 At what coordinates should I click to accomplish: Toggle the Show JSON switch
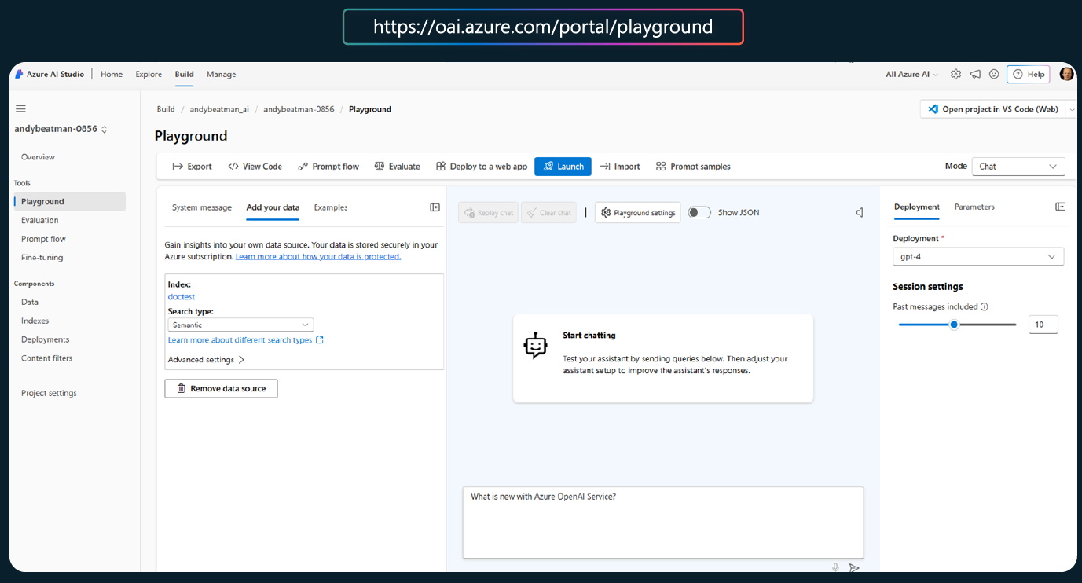[x=699, y=212]
